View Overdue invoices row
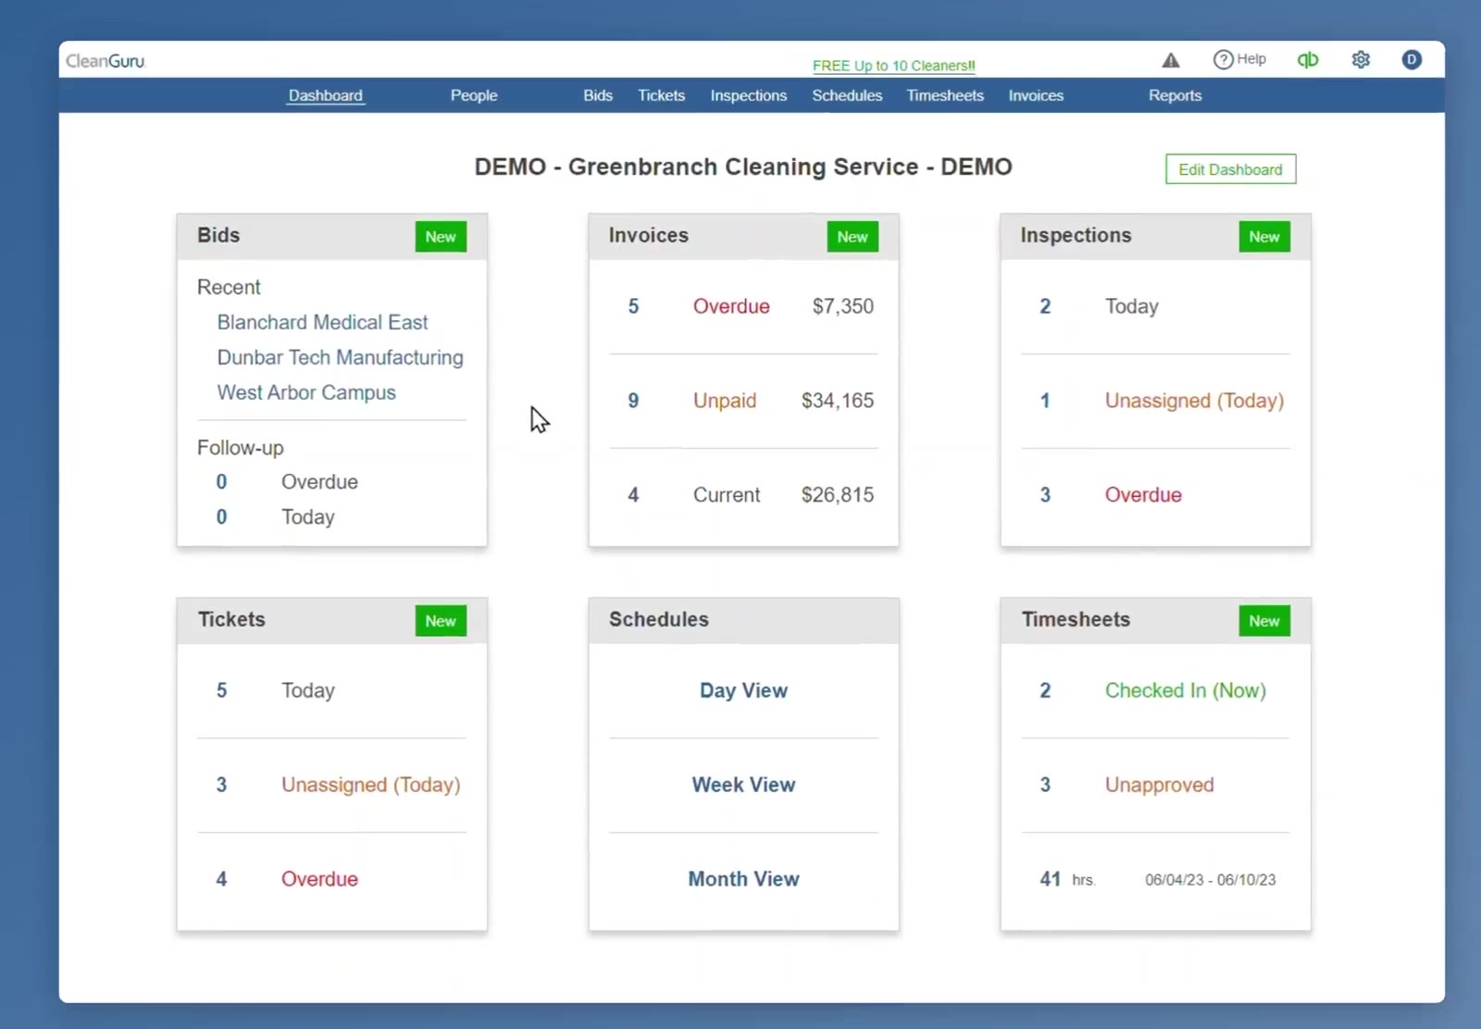 pos(743,306)
